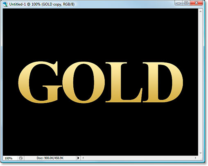Click the vertical scrollbar down arrow
Image resolution: width=208 pixels, height=166 pixels.
click(x=201, y=153)
